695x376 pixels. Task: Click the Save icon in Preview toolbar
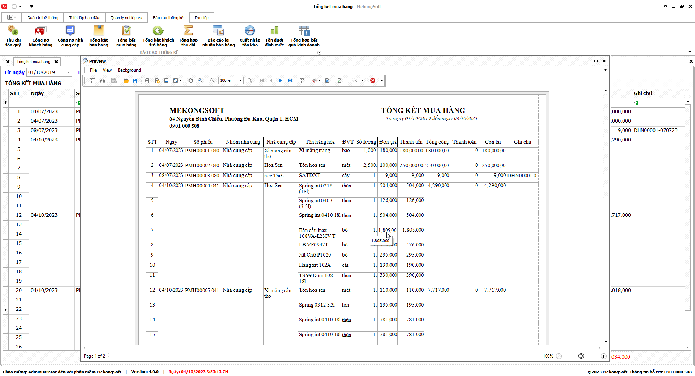pos(135,81)
